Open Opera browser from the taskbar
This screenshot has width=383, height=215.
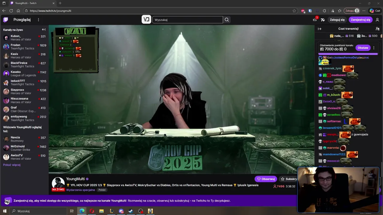(x=92, y=211)
